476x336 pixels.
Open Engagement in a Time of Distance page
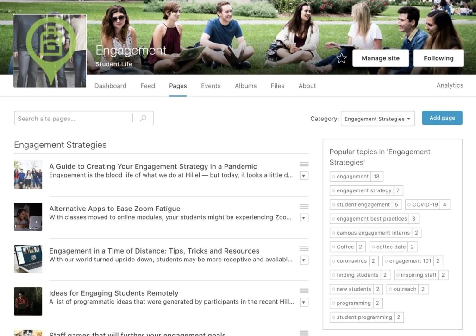click(x=154, y=251)
